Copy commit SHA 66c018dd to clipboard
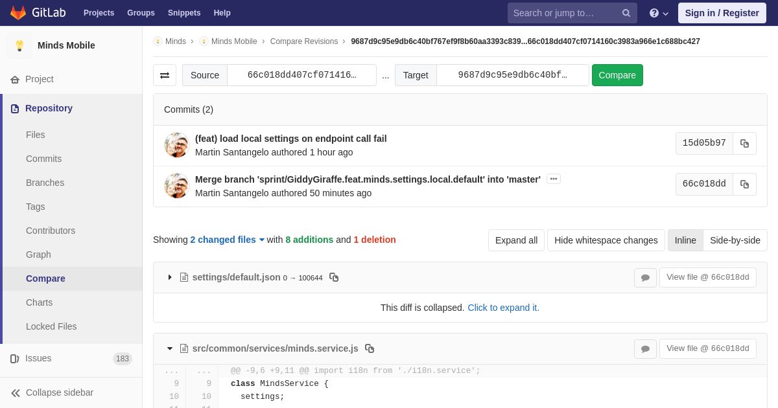 [744, 185]
